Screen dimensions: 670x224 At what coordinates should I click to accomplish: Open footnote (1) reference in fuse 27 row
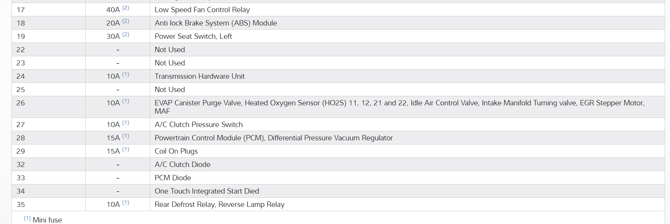coord(126,123)
